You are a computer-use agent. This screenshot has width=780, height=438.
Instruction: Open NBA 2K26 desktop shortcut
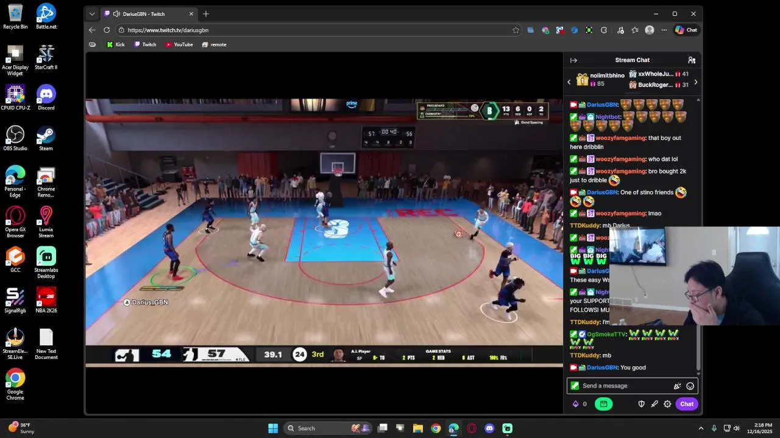click(x=46, y=301)
